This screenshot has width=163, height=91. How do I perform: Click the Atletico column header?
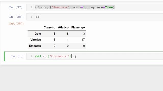coord(63,28)
